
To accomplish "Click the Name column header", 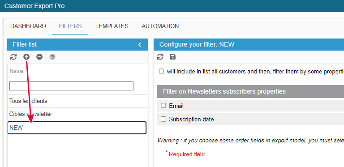I will tap(17, 71).
